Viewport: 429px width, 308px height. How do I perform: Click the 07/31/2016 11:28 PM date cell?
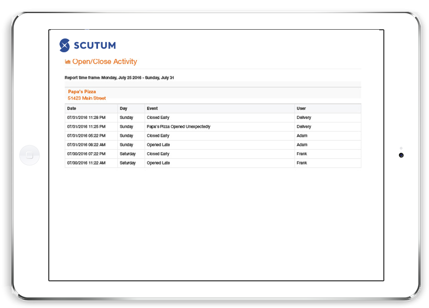click(86, 118)
